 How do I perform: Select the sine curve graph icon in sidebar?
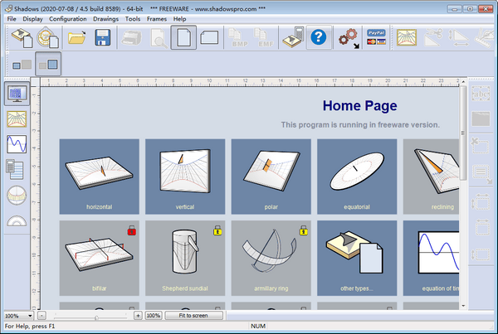pyautogui.click(x=17, y=144)
